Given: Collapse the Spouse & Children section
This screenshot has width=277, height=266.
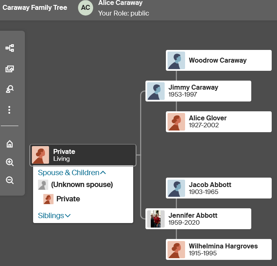Looking at the screenshot, I should pyautogui.click(x=72, y=173).
